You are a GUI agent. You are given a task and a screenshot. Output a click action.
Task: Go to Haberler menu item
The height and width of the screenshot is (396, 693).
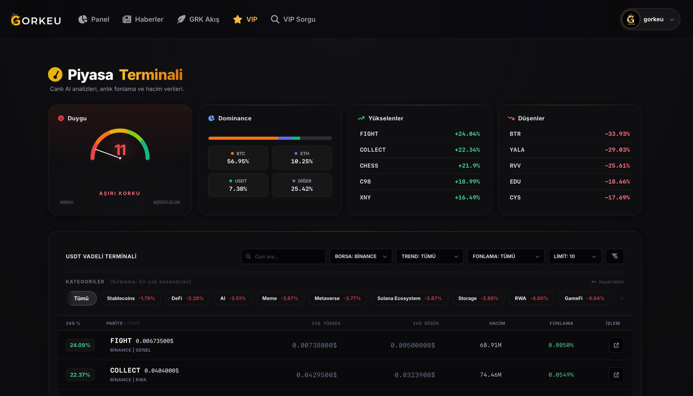pyautogui.click(x=149, y=19)
